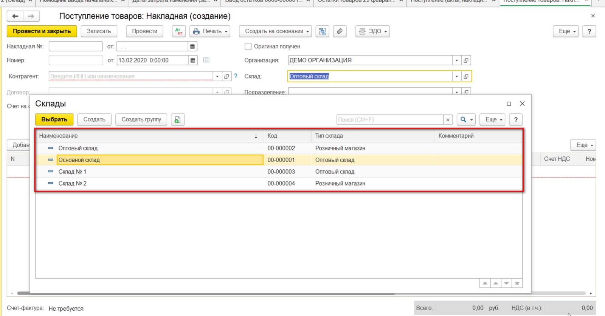Select the Склад № 1 row
Image resolution: width=605 pixels, height=316 pixels.
279,172
